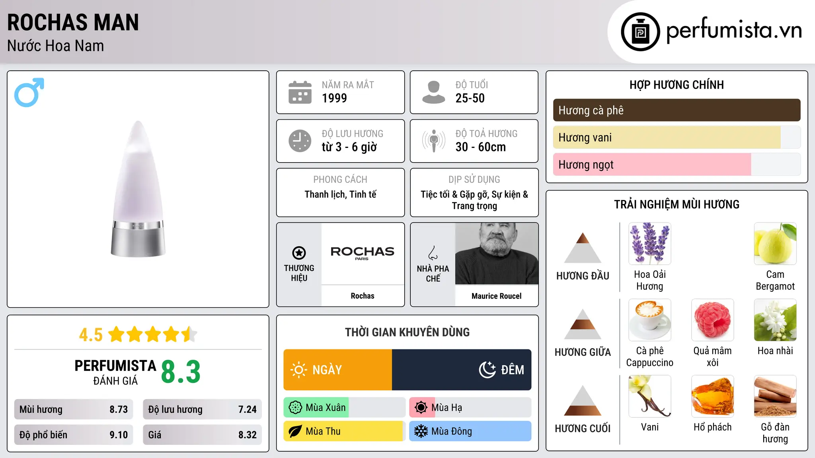The image size is (815, 458).
Task: Click the Rochas Paris brand logo
Action: click(x=363, y=253)
